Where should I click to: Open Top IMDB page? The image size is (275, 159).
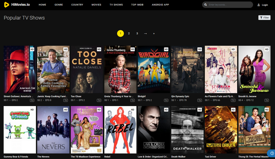(x=137, y=5)
